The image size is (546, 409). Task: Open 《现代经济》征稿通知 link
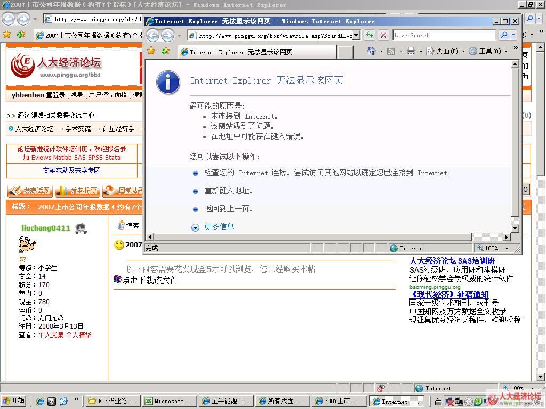point(449,294)
